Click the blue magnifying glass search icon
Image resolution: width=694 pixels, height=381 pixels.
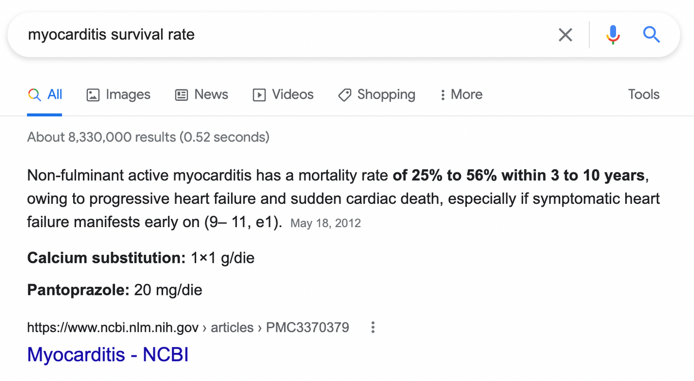tap(651, 35)
